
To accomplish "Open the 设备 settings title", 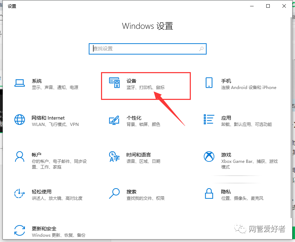I will point(131,81).
